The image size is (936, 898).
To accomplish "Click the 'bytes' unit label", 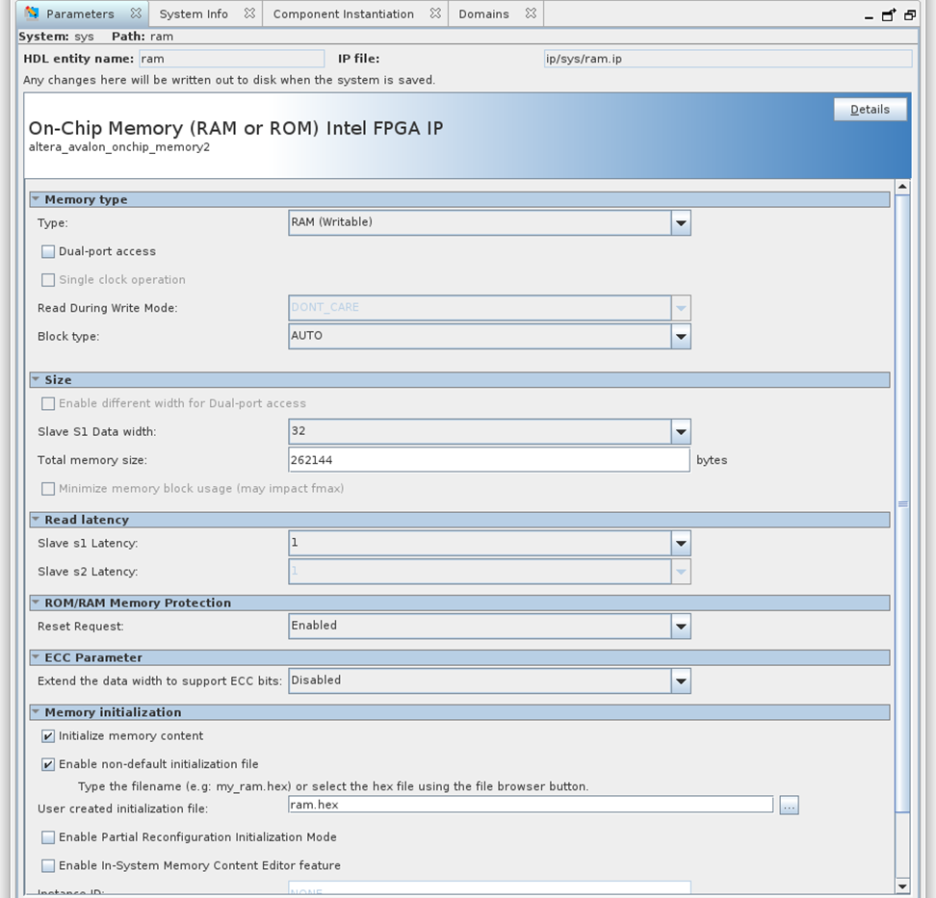I will (712, 460).
